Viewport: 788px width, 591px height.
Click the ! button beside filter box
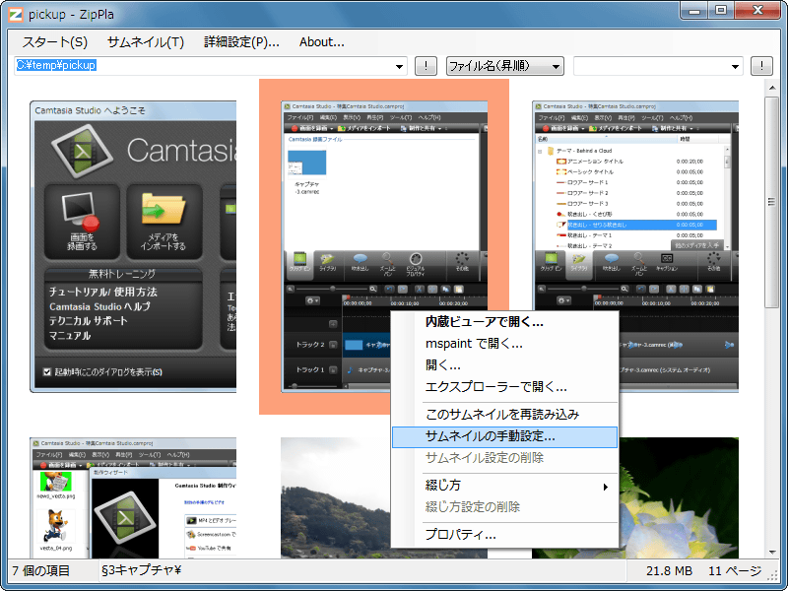tap(761, 66)
